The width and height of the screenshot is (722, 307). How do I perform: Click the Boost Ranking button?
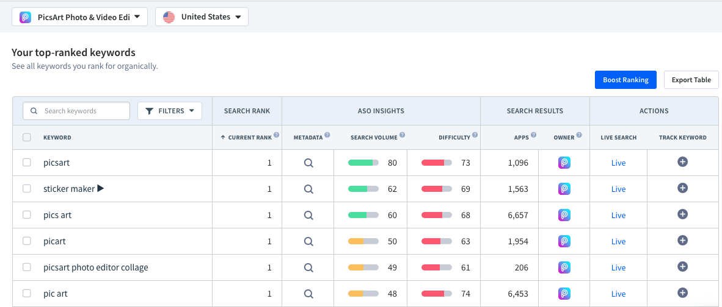pos(625,80)
